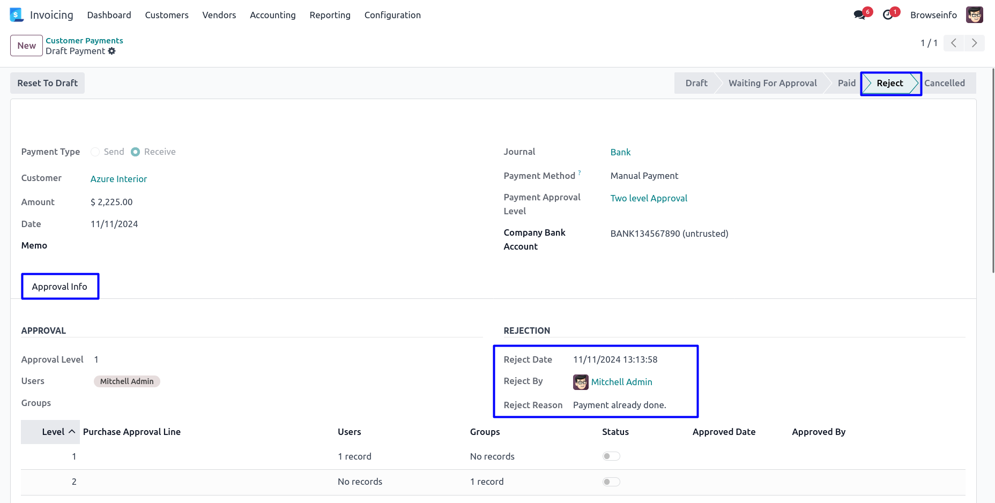Sort by the Level column header

click(x=53, y=432)
